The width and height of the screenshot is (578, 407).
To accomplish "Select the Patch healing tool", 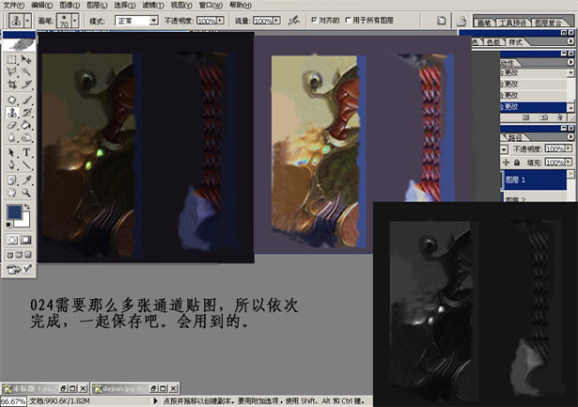I will (x=12, y=100).
